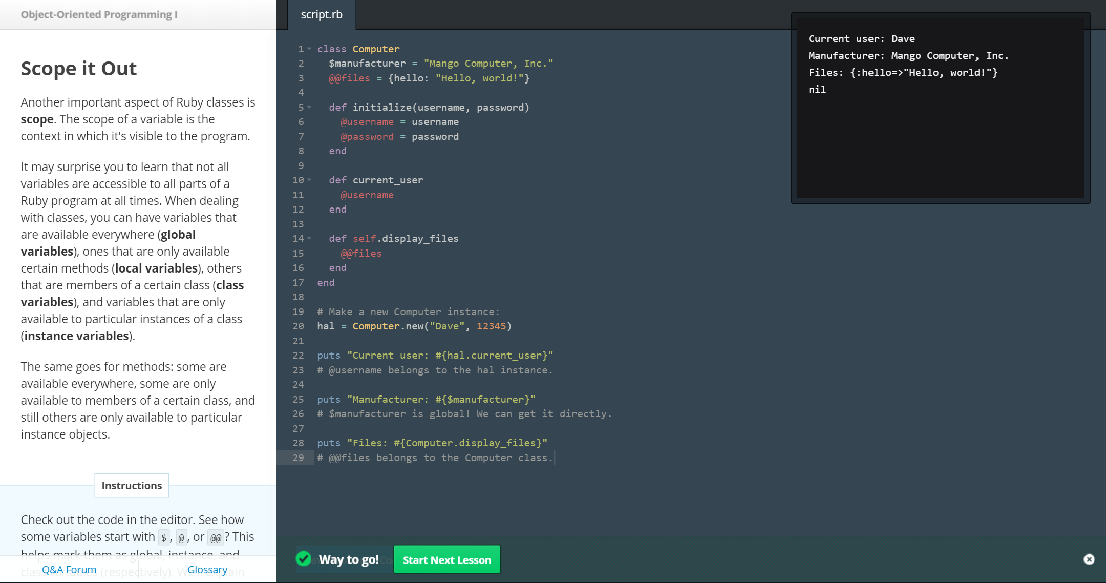
Task: Click the Scope it Out heading
Action: 79,69
